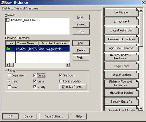Open Page Options...
The width and height of the screenshot is (146, 122).
[x=54, y=116]
